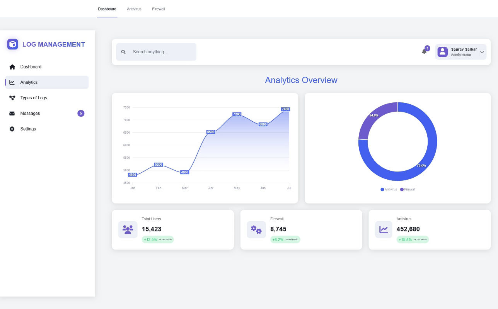The image size is (498, 309).
Task: Expand the Saurav Sarkar profile chevron
Action: click(482, 52)
